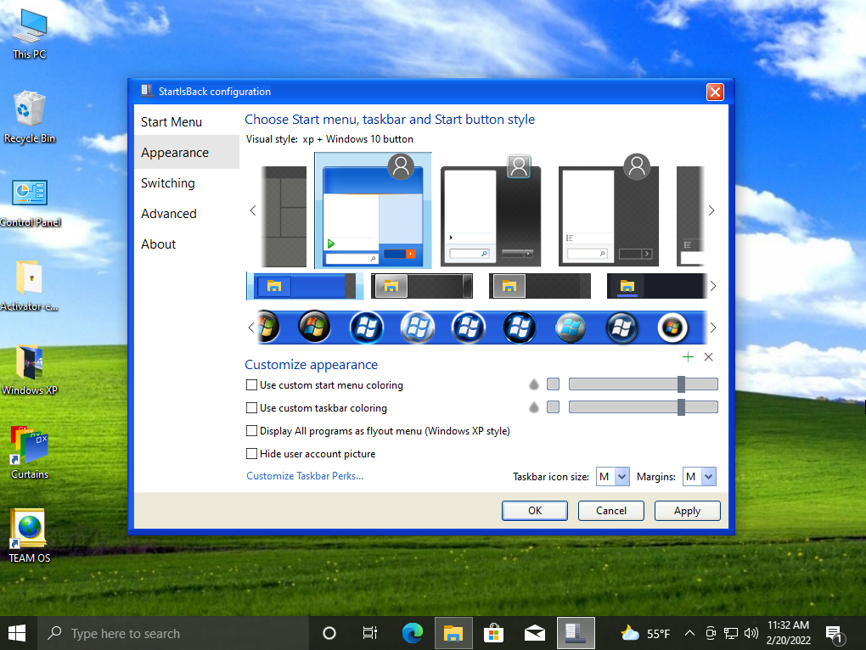
Task: Show next start menu styles with right arrow
Action: point(711,210)
